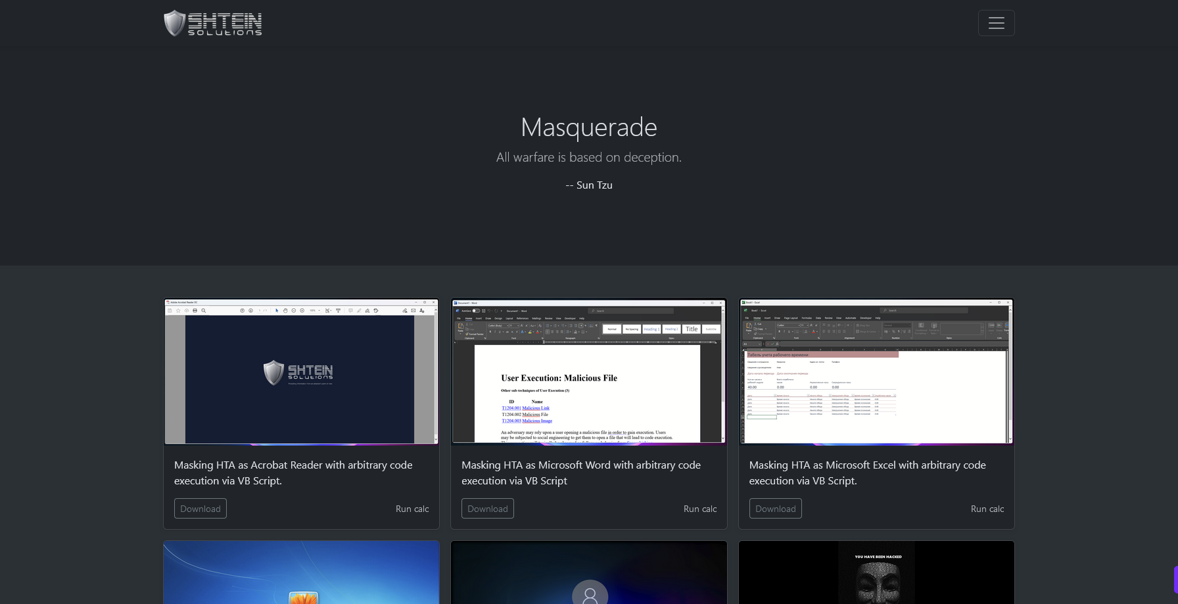Click the Microsoft Excel card description text
This screenshot has height=604, width=1178.
[x=868, y=473]
